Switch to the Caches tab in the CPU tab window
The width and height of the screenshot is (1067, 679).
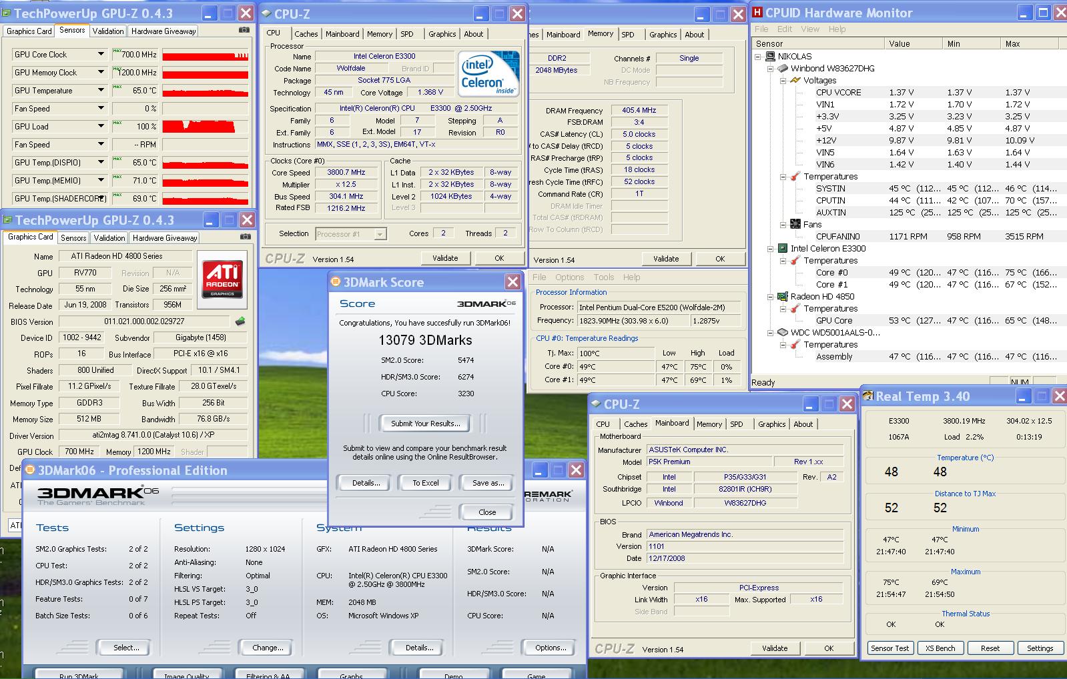coord(306,34)
